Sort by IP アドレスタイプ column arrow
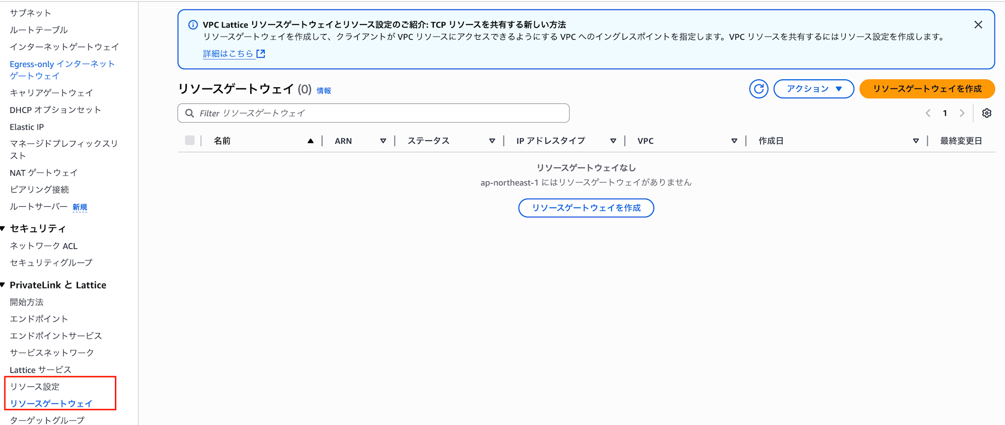 click(613, 141)
